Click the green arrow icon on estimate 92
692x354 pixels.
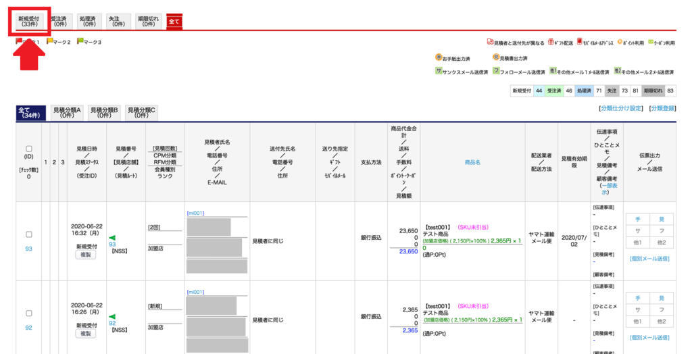(x=112, y=317)
